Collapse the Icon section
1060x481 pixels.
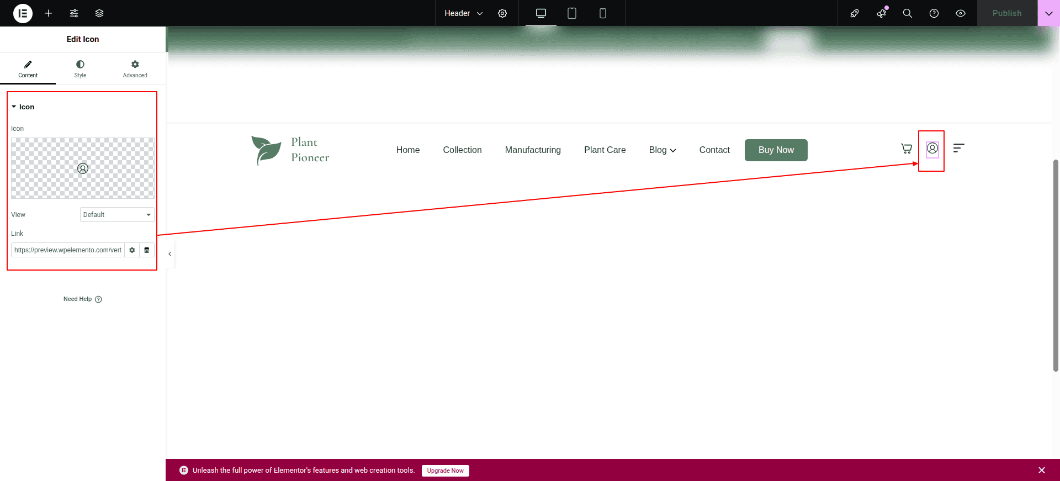coord(23,107)
